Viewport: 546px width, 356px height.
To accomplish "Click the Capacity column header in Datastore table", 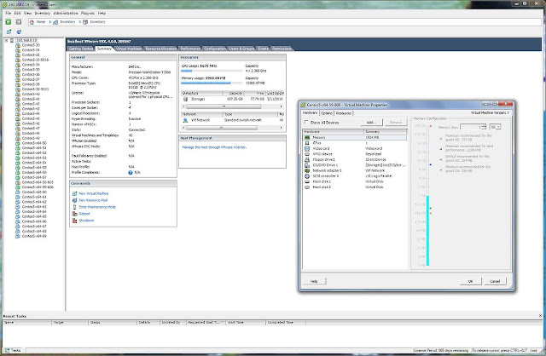I will click(233, 93).
